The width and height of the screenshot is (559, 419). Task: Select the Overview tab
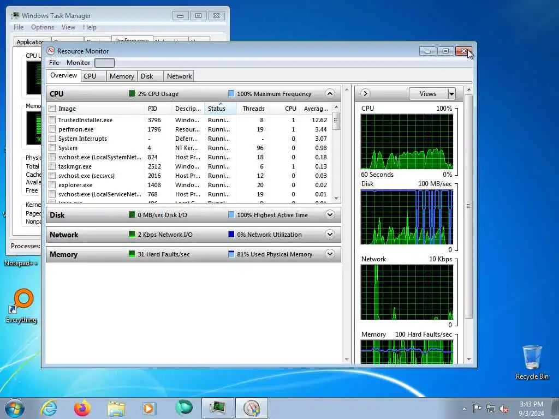pos(63,75)
